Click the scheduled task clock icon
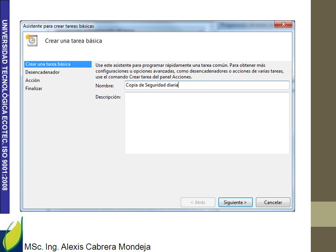 pos(32,40)
